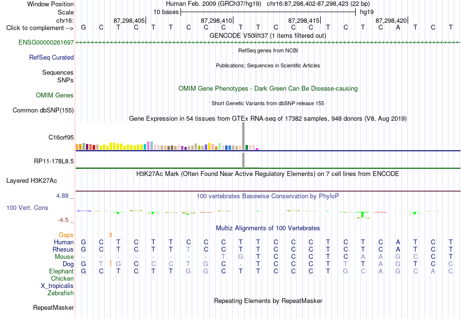Click 'Publications: Sequences in Scientific Articles' title
This screenshot has height=319, width=461.
[268, 65]
